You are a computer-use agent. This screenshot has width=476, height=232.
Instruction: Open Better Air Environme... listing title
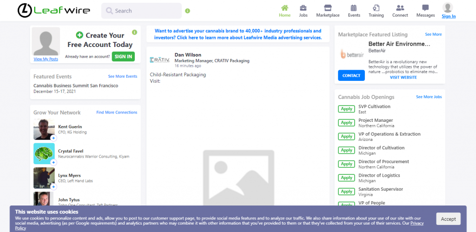click(x=399, y=44)
